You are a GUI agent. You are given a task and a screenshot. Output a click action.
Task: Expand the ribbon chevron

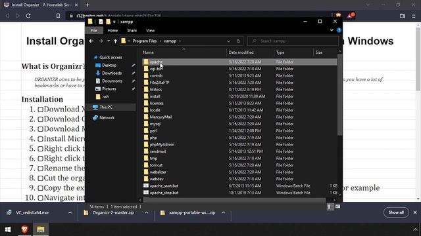pos(332,30)
